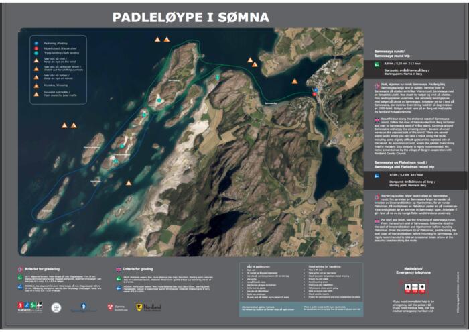Image resolution: width=469 pixels, height=332 pixels.
Task: Click the 'Sømnesøya round trip' heading
Action: point(392,56)
